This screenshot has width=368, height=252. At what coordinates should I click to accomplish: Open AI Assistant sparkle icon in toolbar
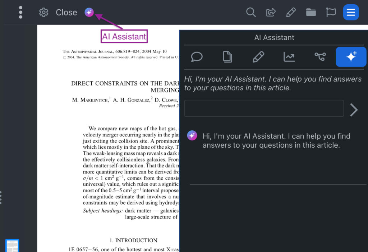[x=89, y=13]
